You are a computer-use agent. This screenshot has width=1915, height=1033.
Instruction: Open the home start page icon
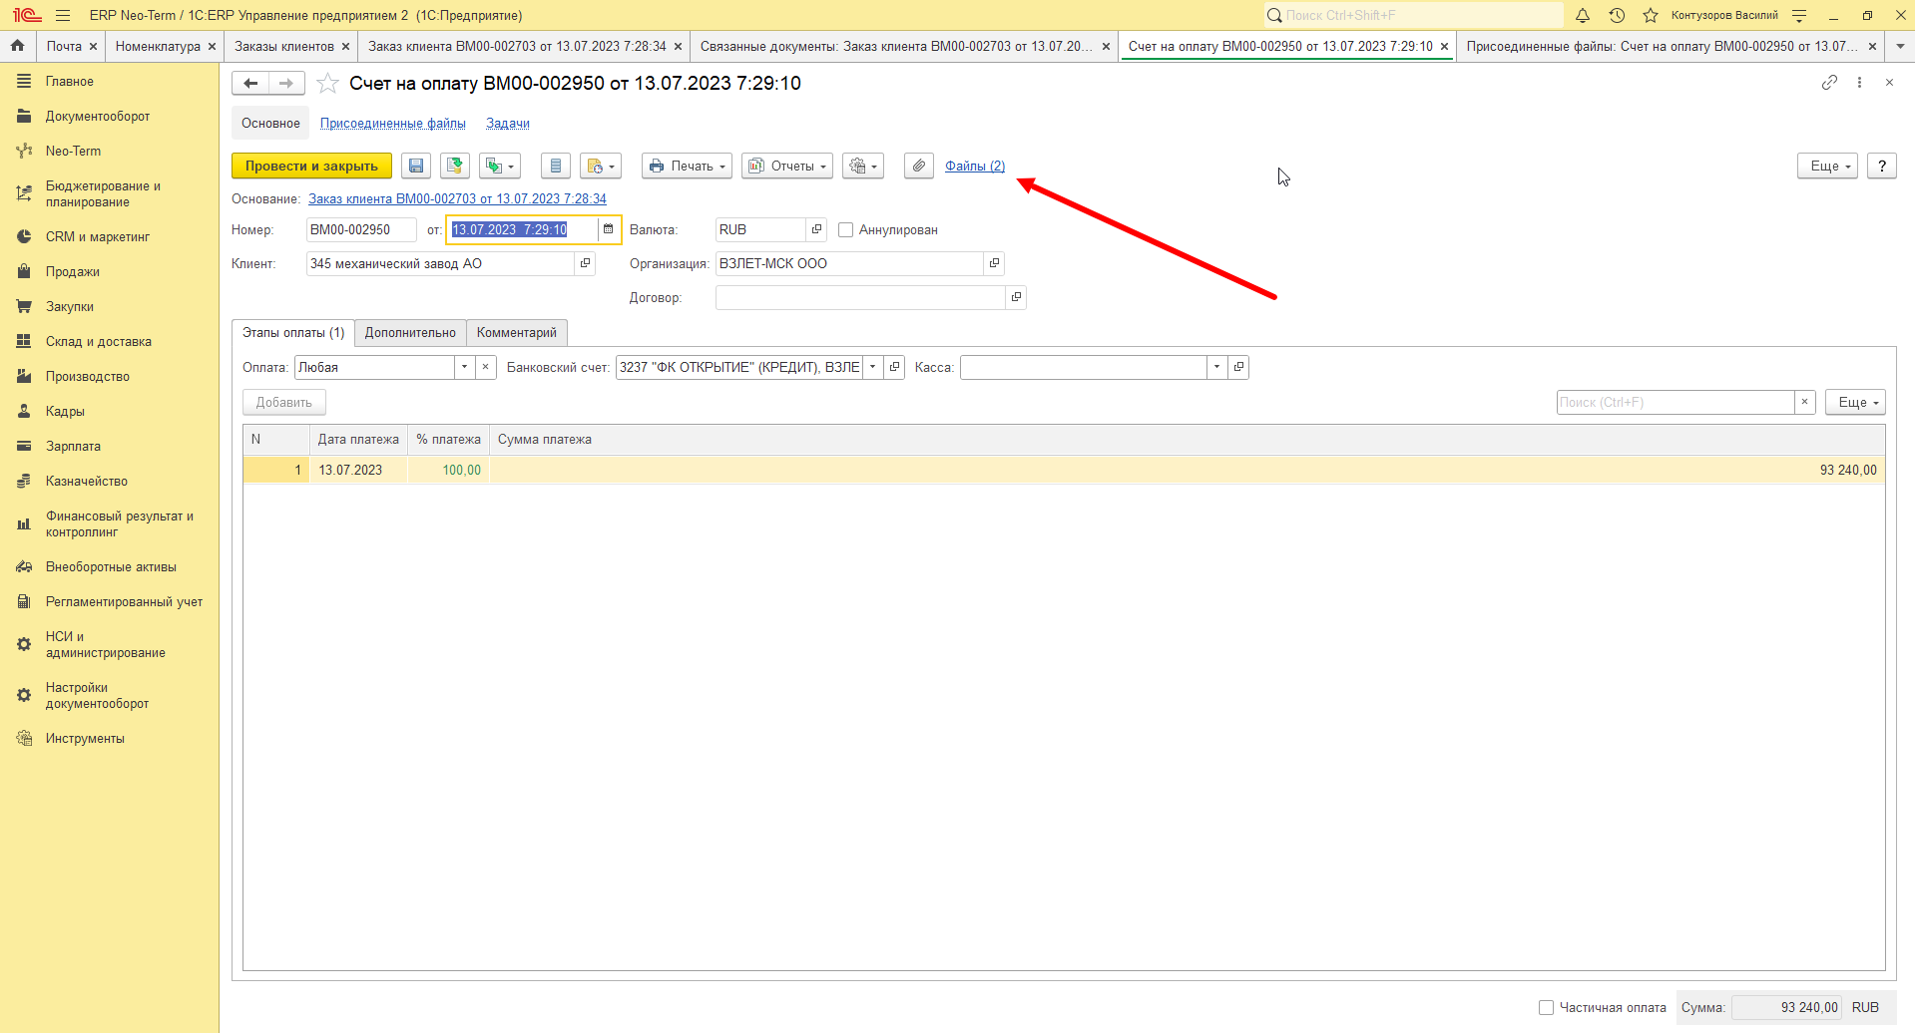17,46
